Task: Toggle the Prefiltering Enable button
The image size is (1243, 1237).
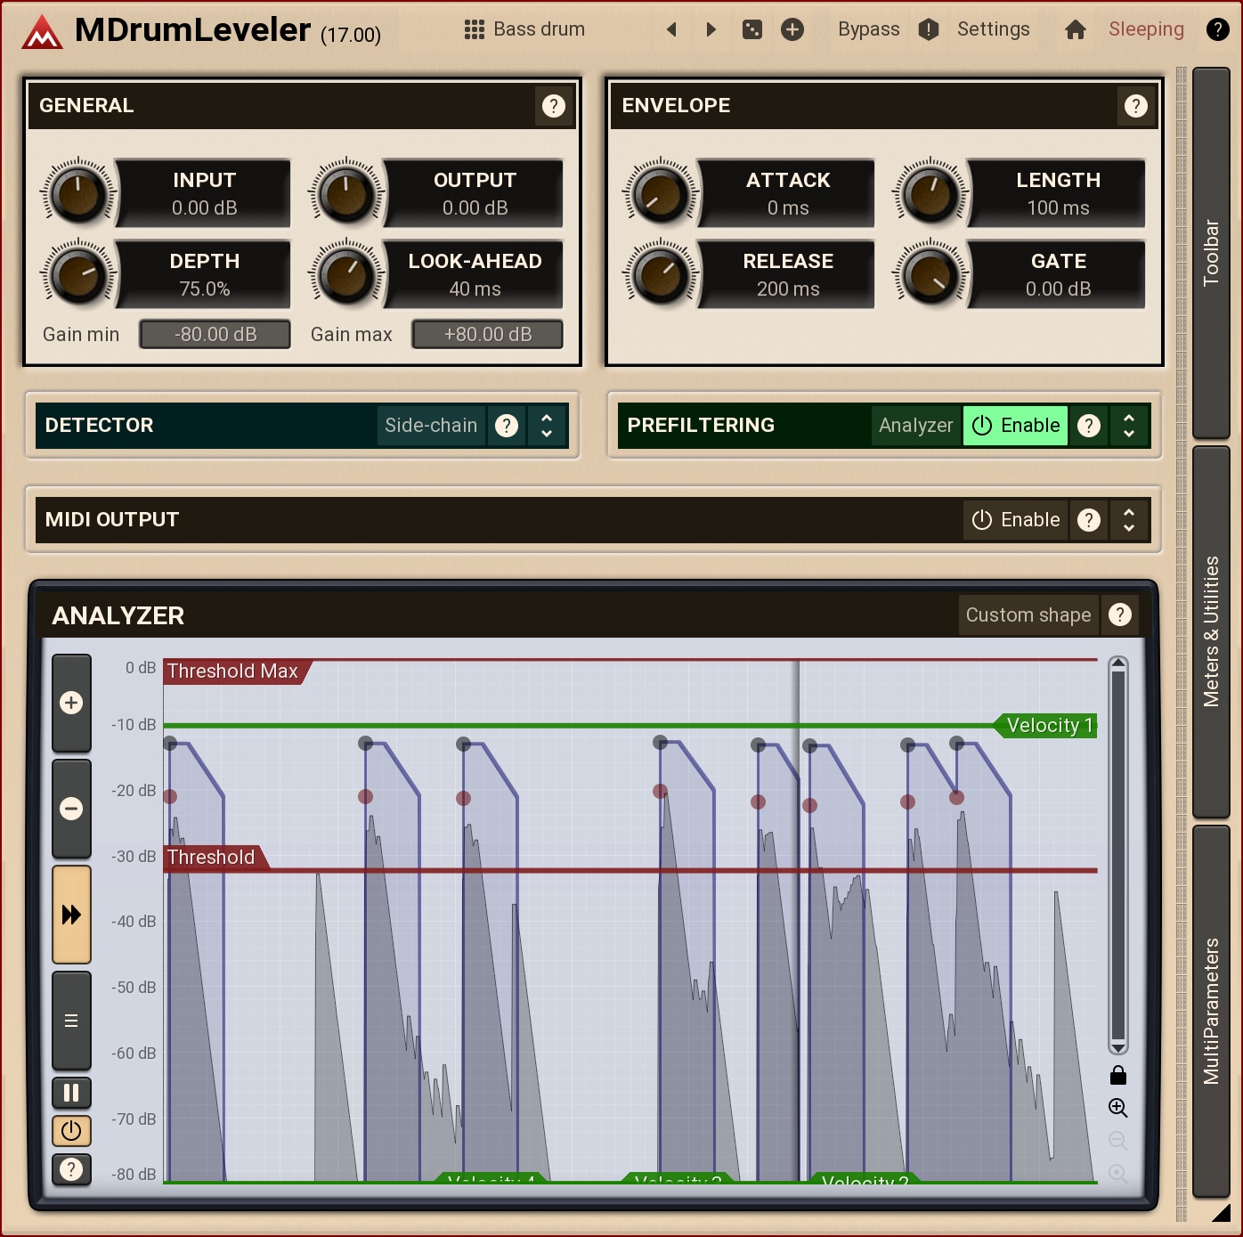Action: (1015, 426)
